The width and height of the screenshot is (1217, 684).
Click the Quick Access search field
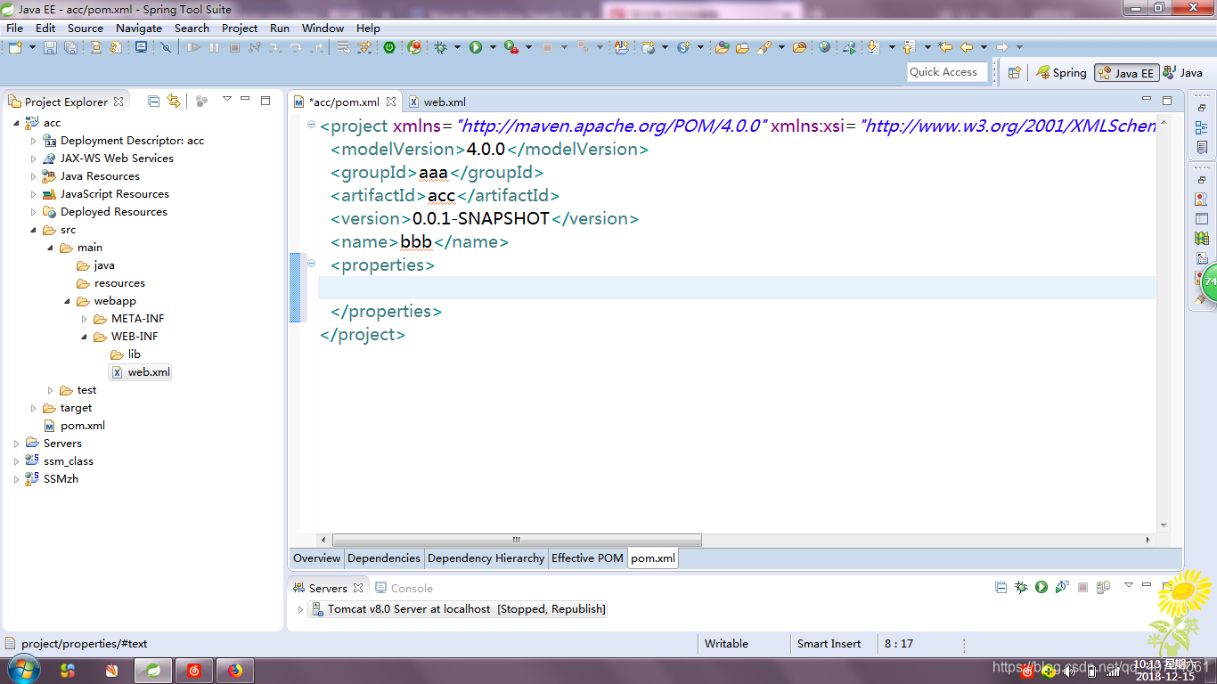pos(947,72)
